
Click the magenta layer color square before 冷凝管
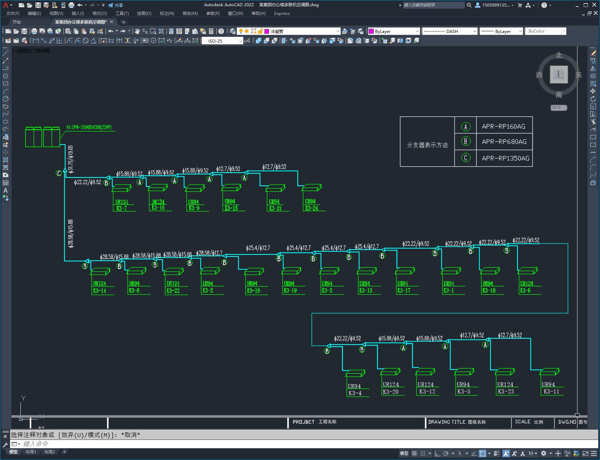click(267, 31)
